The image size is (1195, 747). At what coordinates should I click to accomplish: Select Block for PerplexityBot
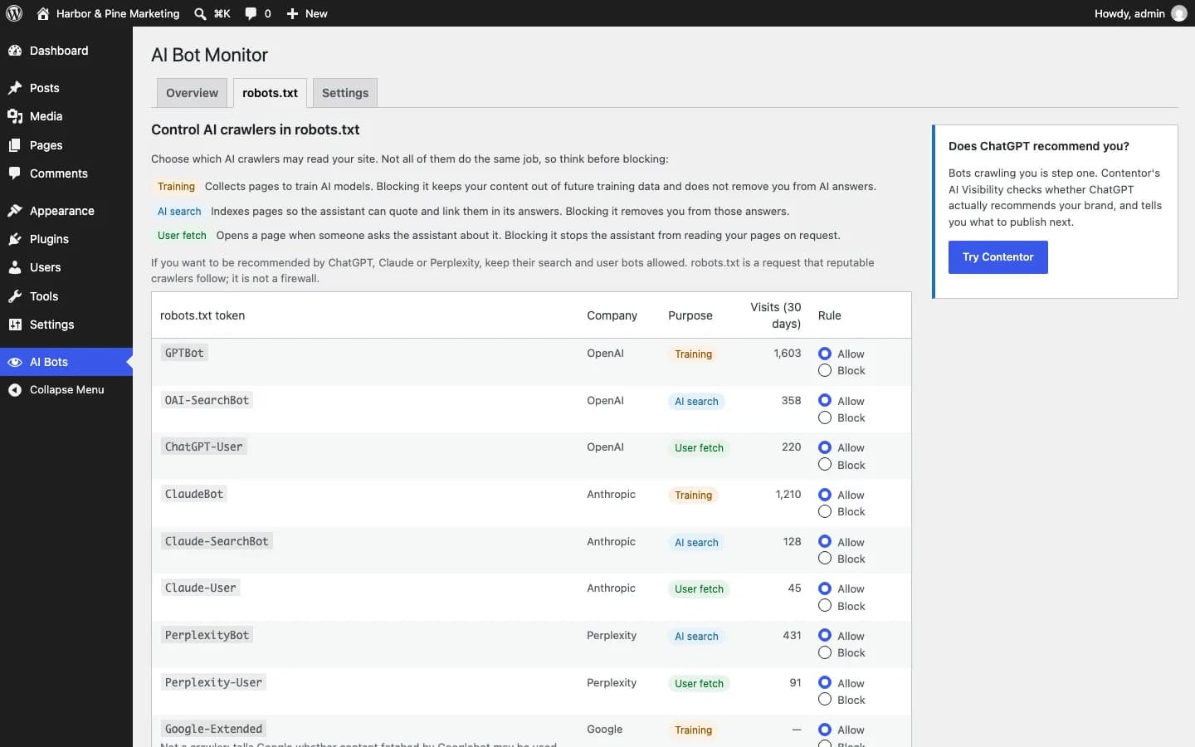tap(825, 652)
